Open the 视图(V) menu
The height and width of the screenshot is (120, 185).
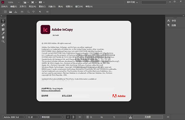(x=69, y=6)
